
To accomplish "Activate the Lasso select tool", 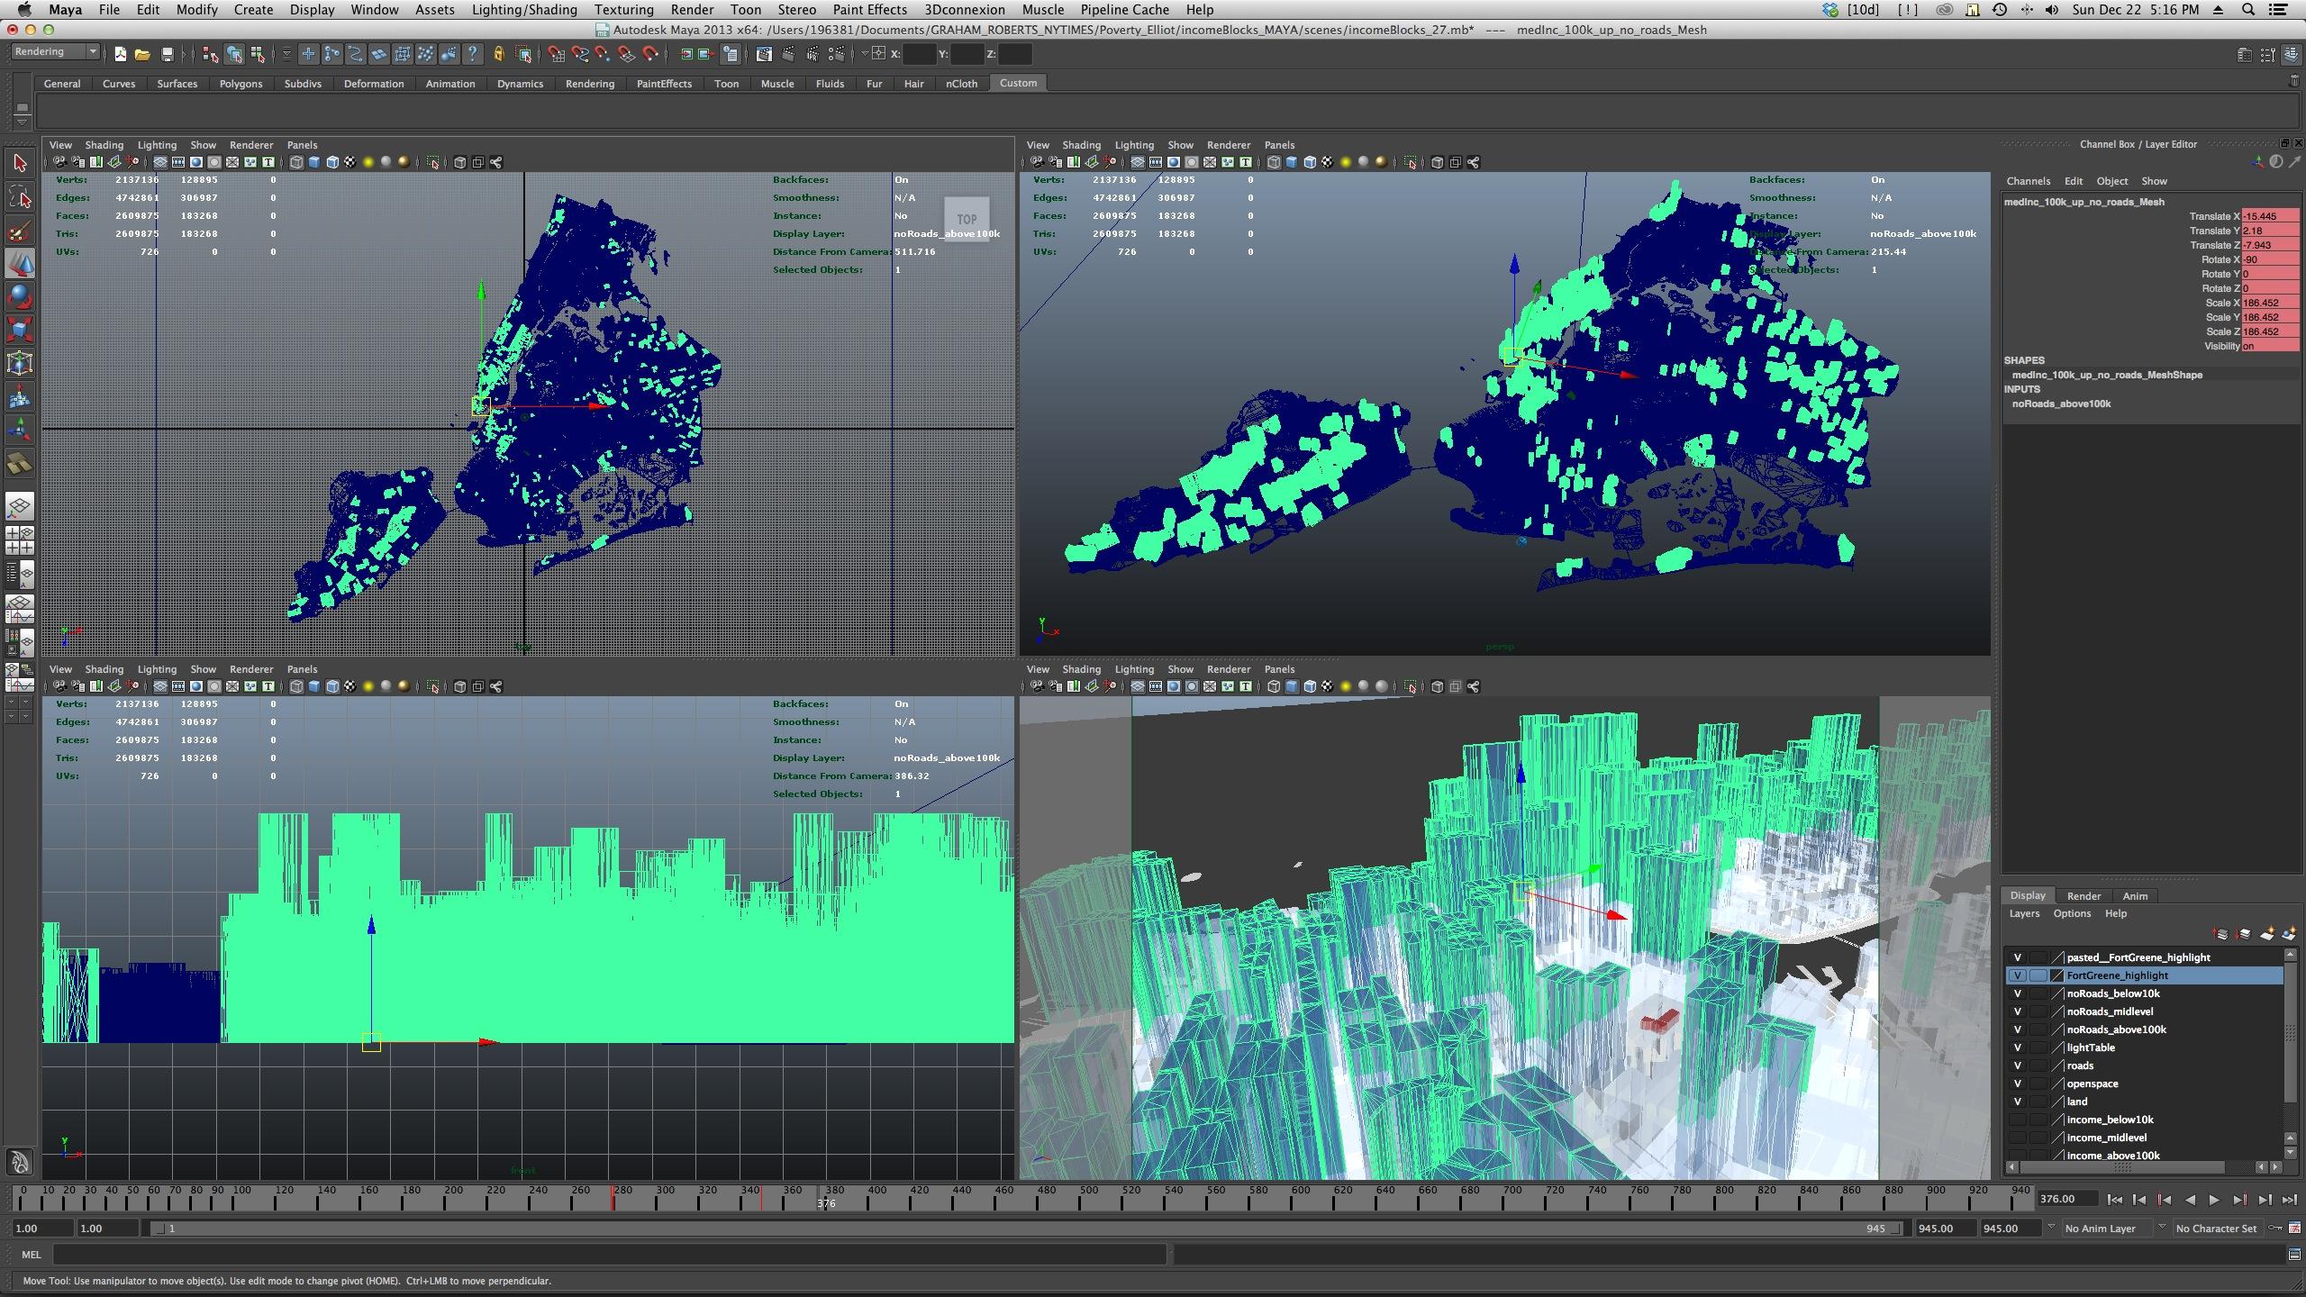I will pyautogui.click(x=20, y=197).
